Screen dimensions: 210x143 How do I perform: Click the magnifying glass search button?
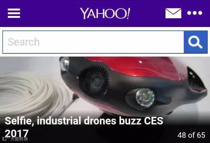click(x=195, y=42)
